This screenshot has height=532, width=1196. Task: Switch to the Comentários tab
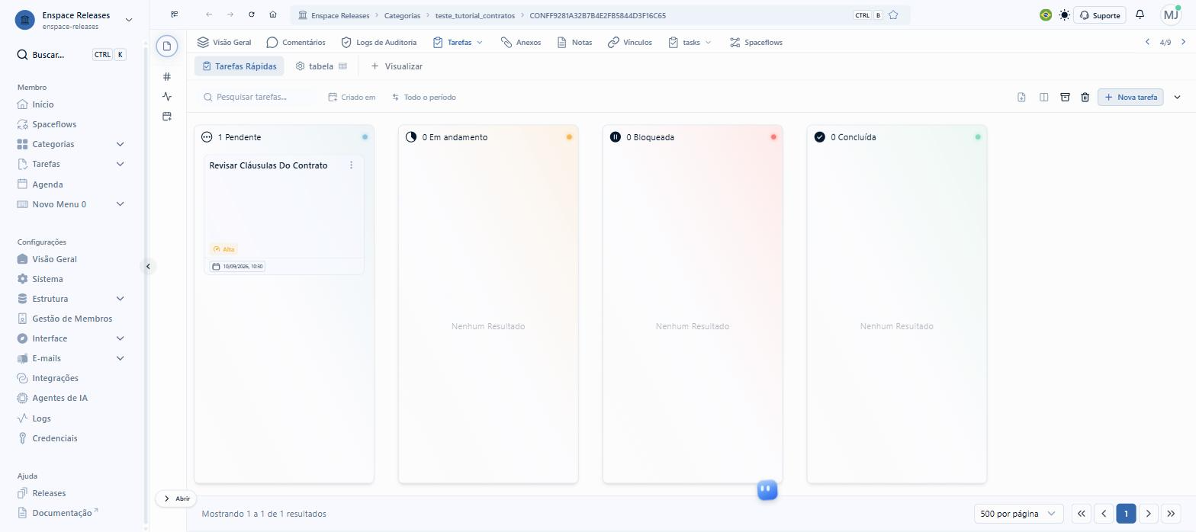[x=296, y=42]
